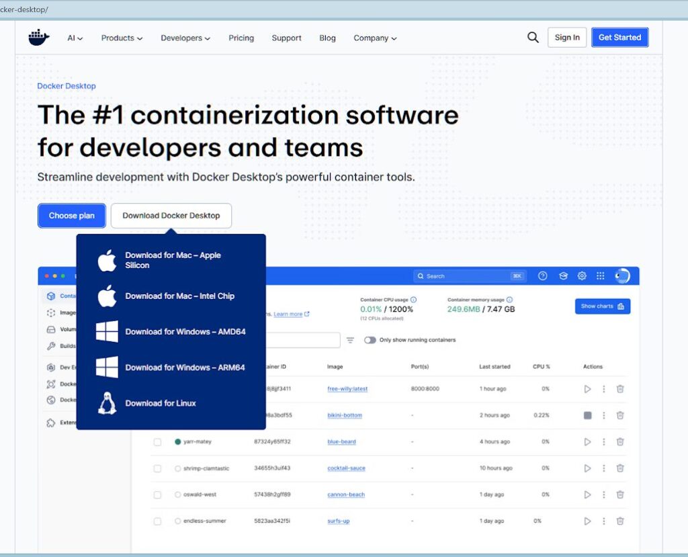The height and width of the screenshot is (557, 688).
Task: Choose Download for Mac – Intel Chip
Action: [x=179, y=296]
